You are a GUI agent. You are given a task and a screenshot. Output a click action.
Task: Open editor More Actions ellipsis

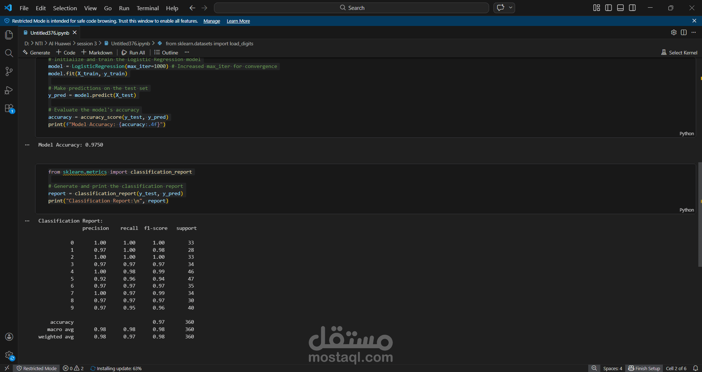[x=694, y=33]
